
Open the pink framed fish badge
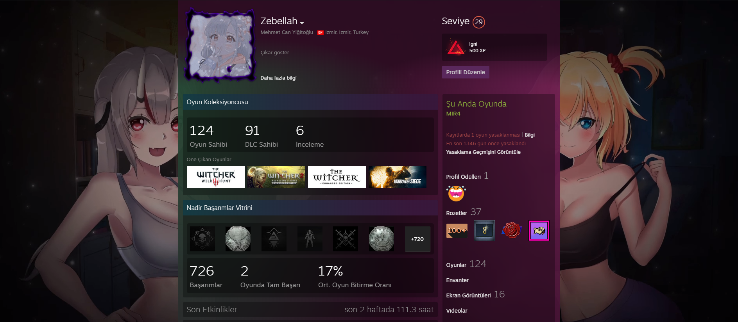pos(539,231)
